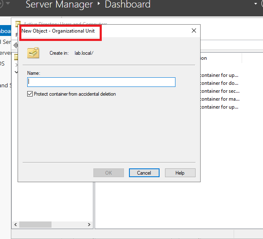
Task: Close the New Object dialog with X
Action: 193,31
